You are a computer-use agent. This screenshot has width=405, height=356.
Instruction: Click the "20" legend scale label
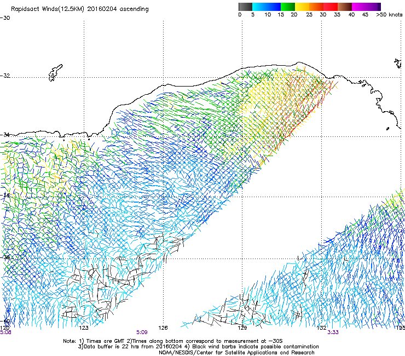294,15
